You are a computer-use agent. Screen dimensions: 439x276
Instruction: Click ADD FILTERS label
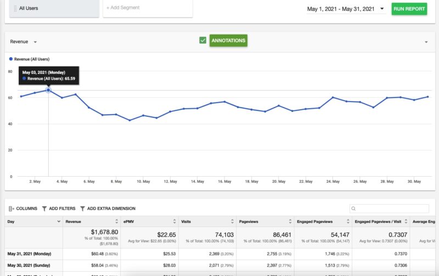pos(62,209)
